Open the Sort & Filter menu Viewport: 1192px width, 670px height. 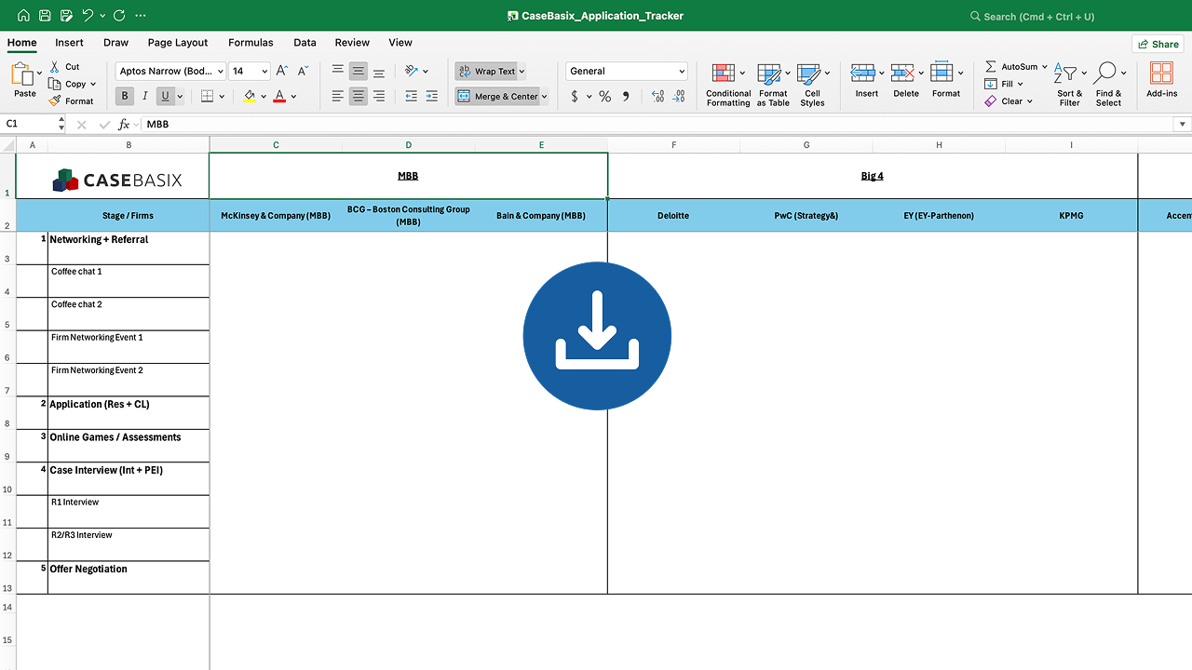pos(1069,85)
